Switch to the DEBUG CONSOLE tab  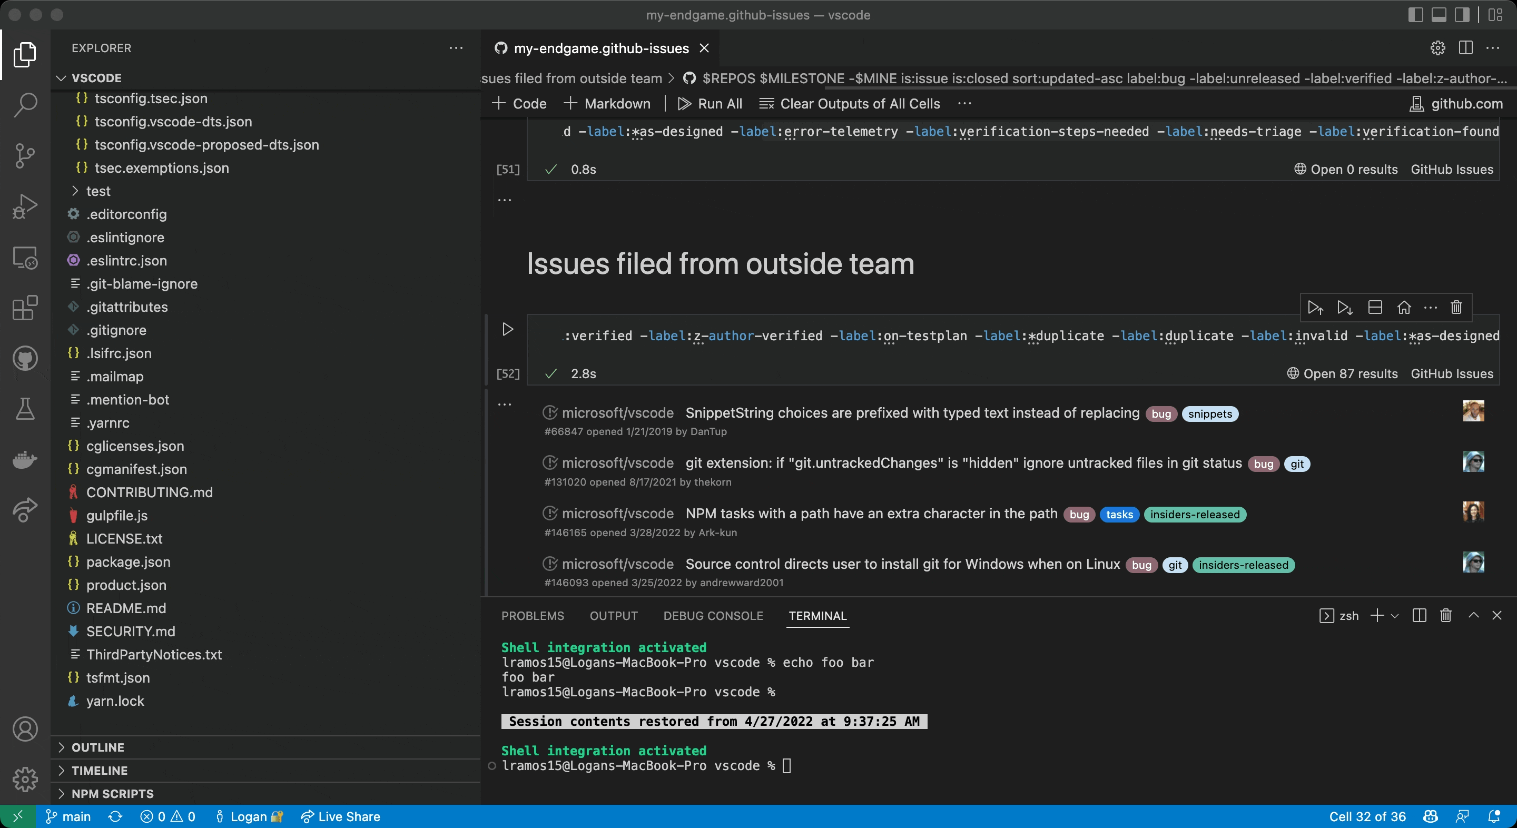click(x=713, y=615)
